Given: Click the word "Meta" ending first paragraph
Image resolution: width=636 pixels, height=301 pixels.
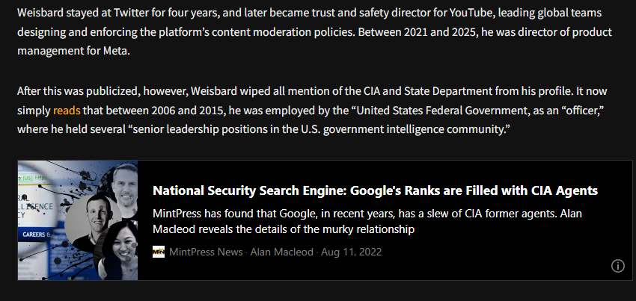Looking at the screenshot, I should coord(117,52).
